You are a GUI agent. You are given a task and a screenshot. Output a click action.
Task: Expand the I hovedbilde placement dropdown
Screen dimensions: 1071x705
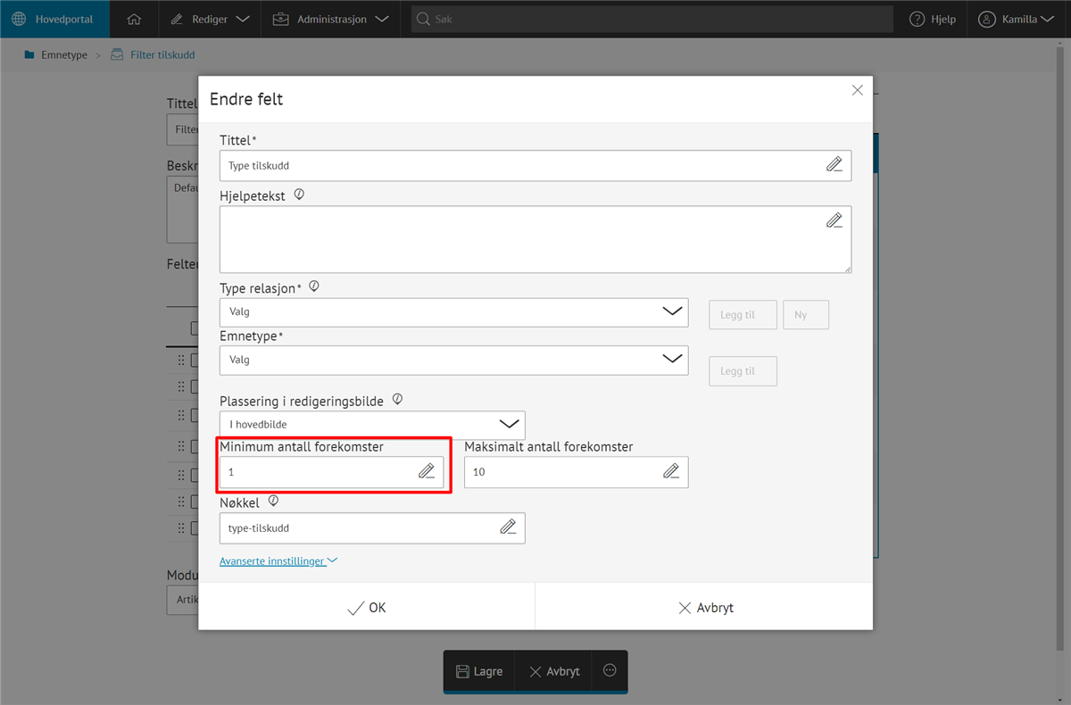(372, 425)
